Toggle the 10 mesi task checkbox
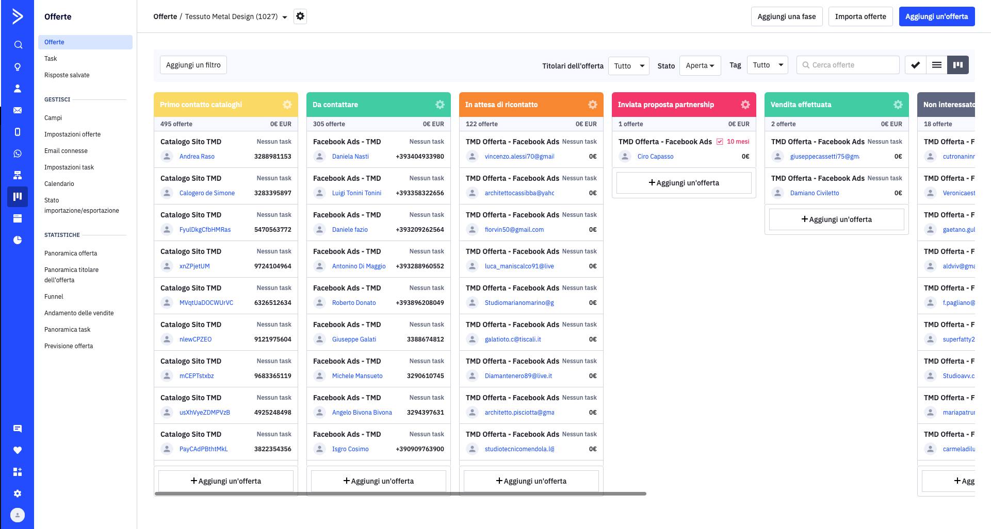The image size is (991, 529). coord(720,142)
